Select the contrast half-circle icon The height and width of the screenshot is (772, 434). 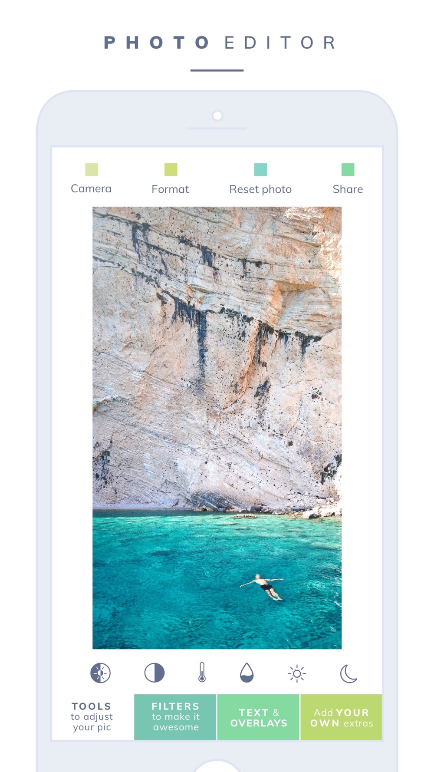[155, 673]
